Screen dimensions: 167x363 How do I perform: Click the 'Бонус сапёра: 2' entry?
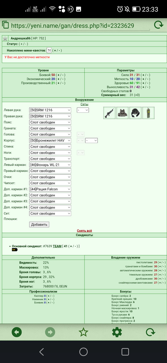click(121, 296)
